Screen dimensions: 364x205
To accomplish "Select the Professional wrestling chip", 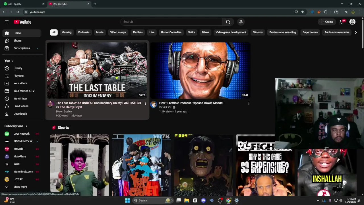I will pos(283,32).
